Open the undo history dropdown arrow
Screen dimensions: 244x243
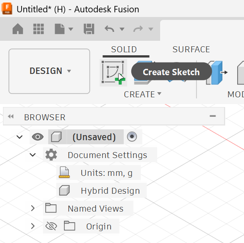coord(122,29)
